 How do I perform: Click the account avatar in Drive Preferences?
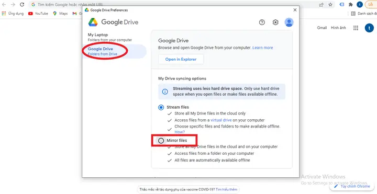coord(289,22)
